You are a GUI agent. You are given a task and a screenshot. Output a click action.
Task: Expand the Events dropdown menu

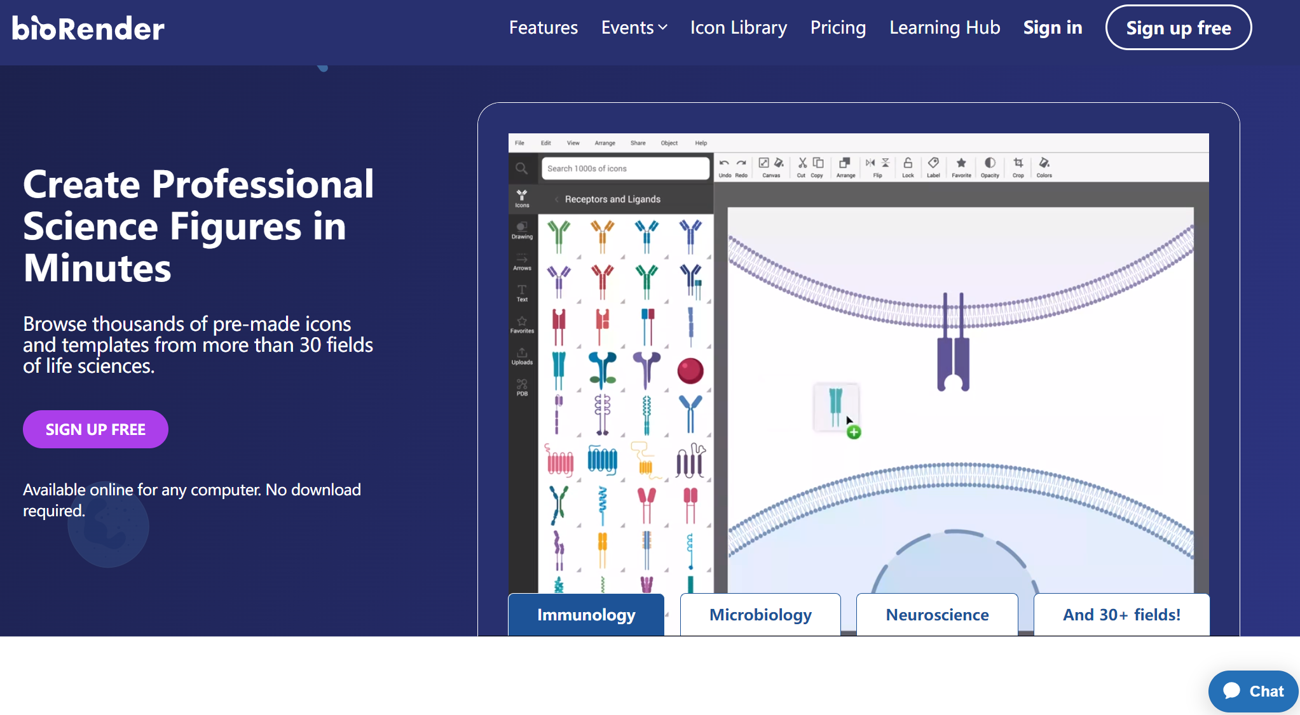coord(634,28)
